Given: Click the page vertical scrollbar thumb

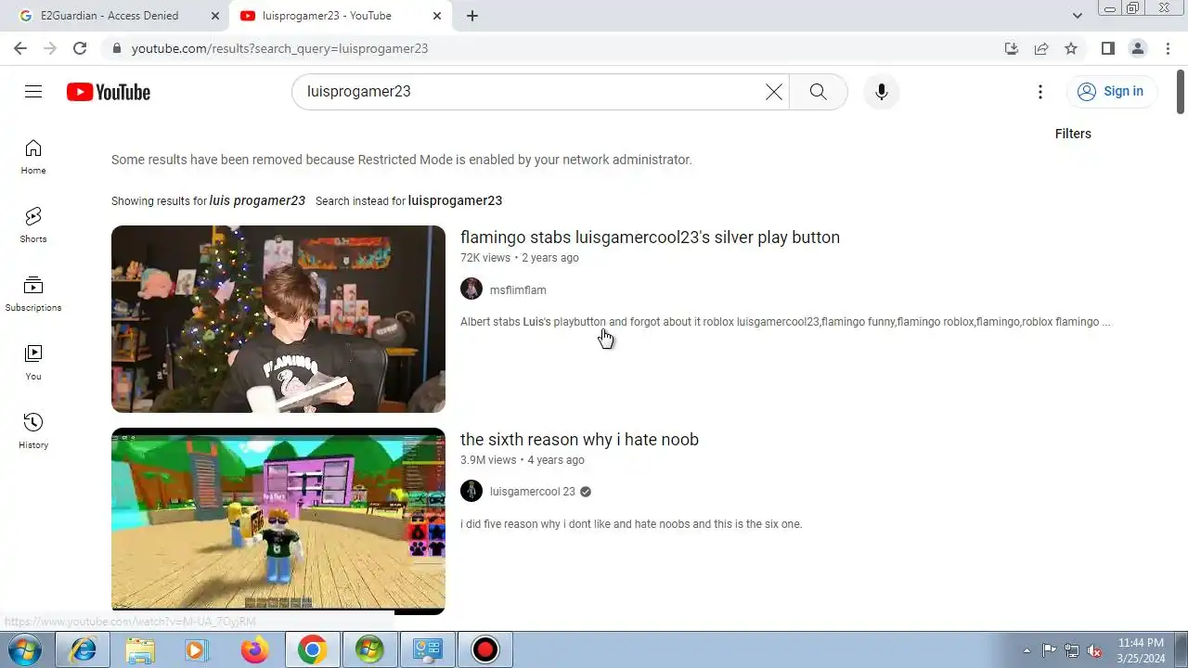Looking at the screenshot, I should pos(1181,91).
